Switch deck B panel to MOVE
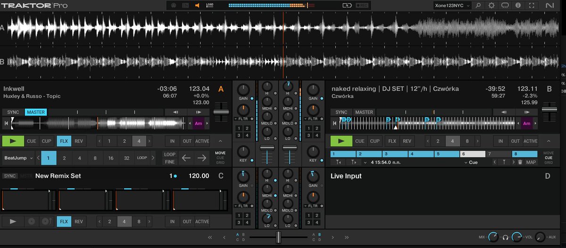 click(x=549, y=153)
